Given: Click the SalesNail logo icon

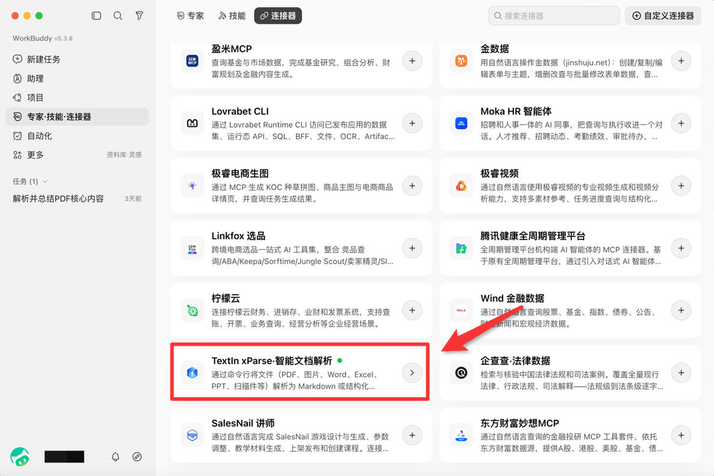Looking at the screenshot, I should tap(192, 435).
